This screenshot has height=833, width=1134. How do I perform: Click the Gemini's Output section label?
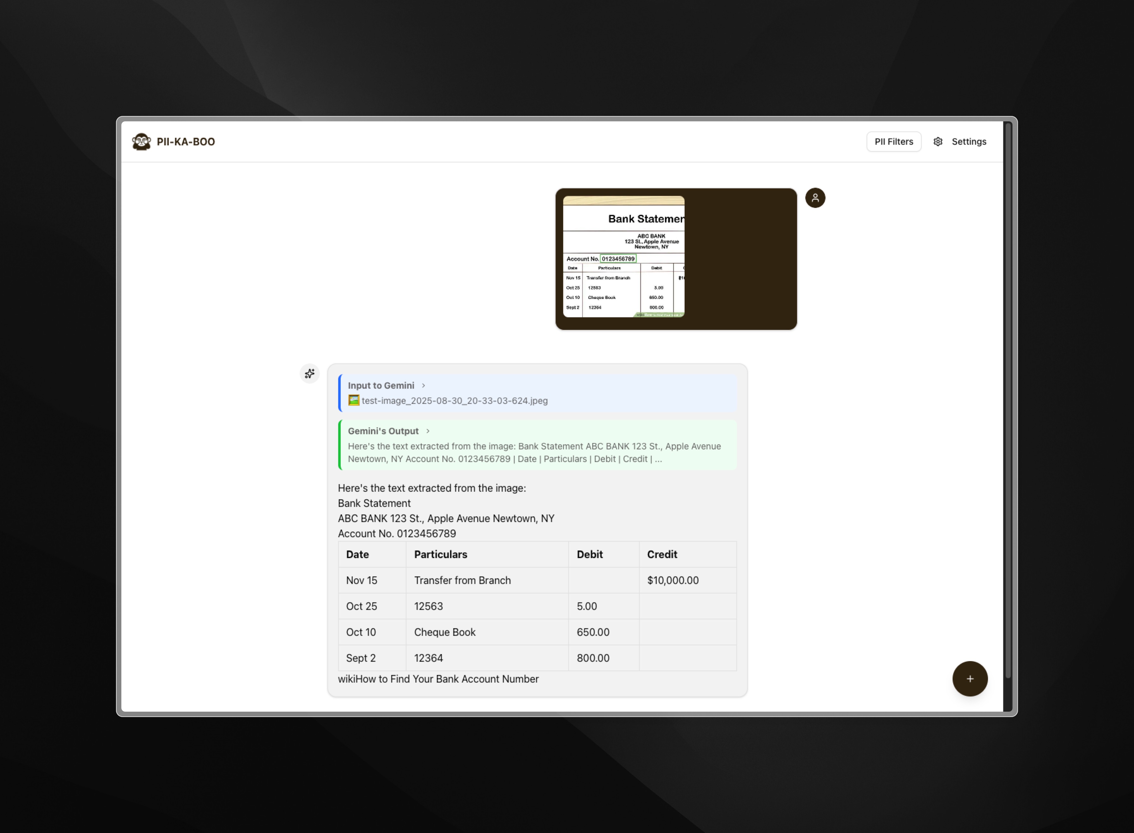pyautogui.click(x=383, y=431)
